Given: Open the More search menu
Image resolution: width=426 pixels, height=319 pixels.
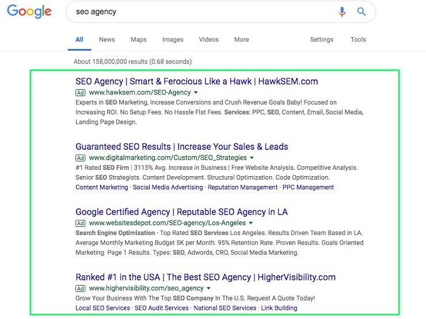Looking at the screenshot, I should [242, 40].
